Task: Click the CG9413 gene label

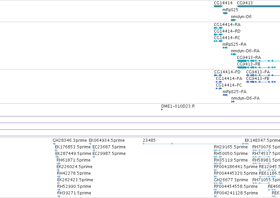Action: click(245, 3)
